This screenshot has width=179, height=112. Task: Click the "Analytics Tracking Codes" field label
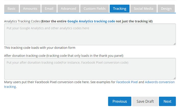pos(22,21)
